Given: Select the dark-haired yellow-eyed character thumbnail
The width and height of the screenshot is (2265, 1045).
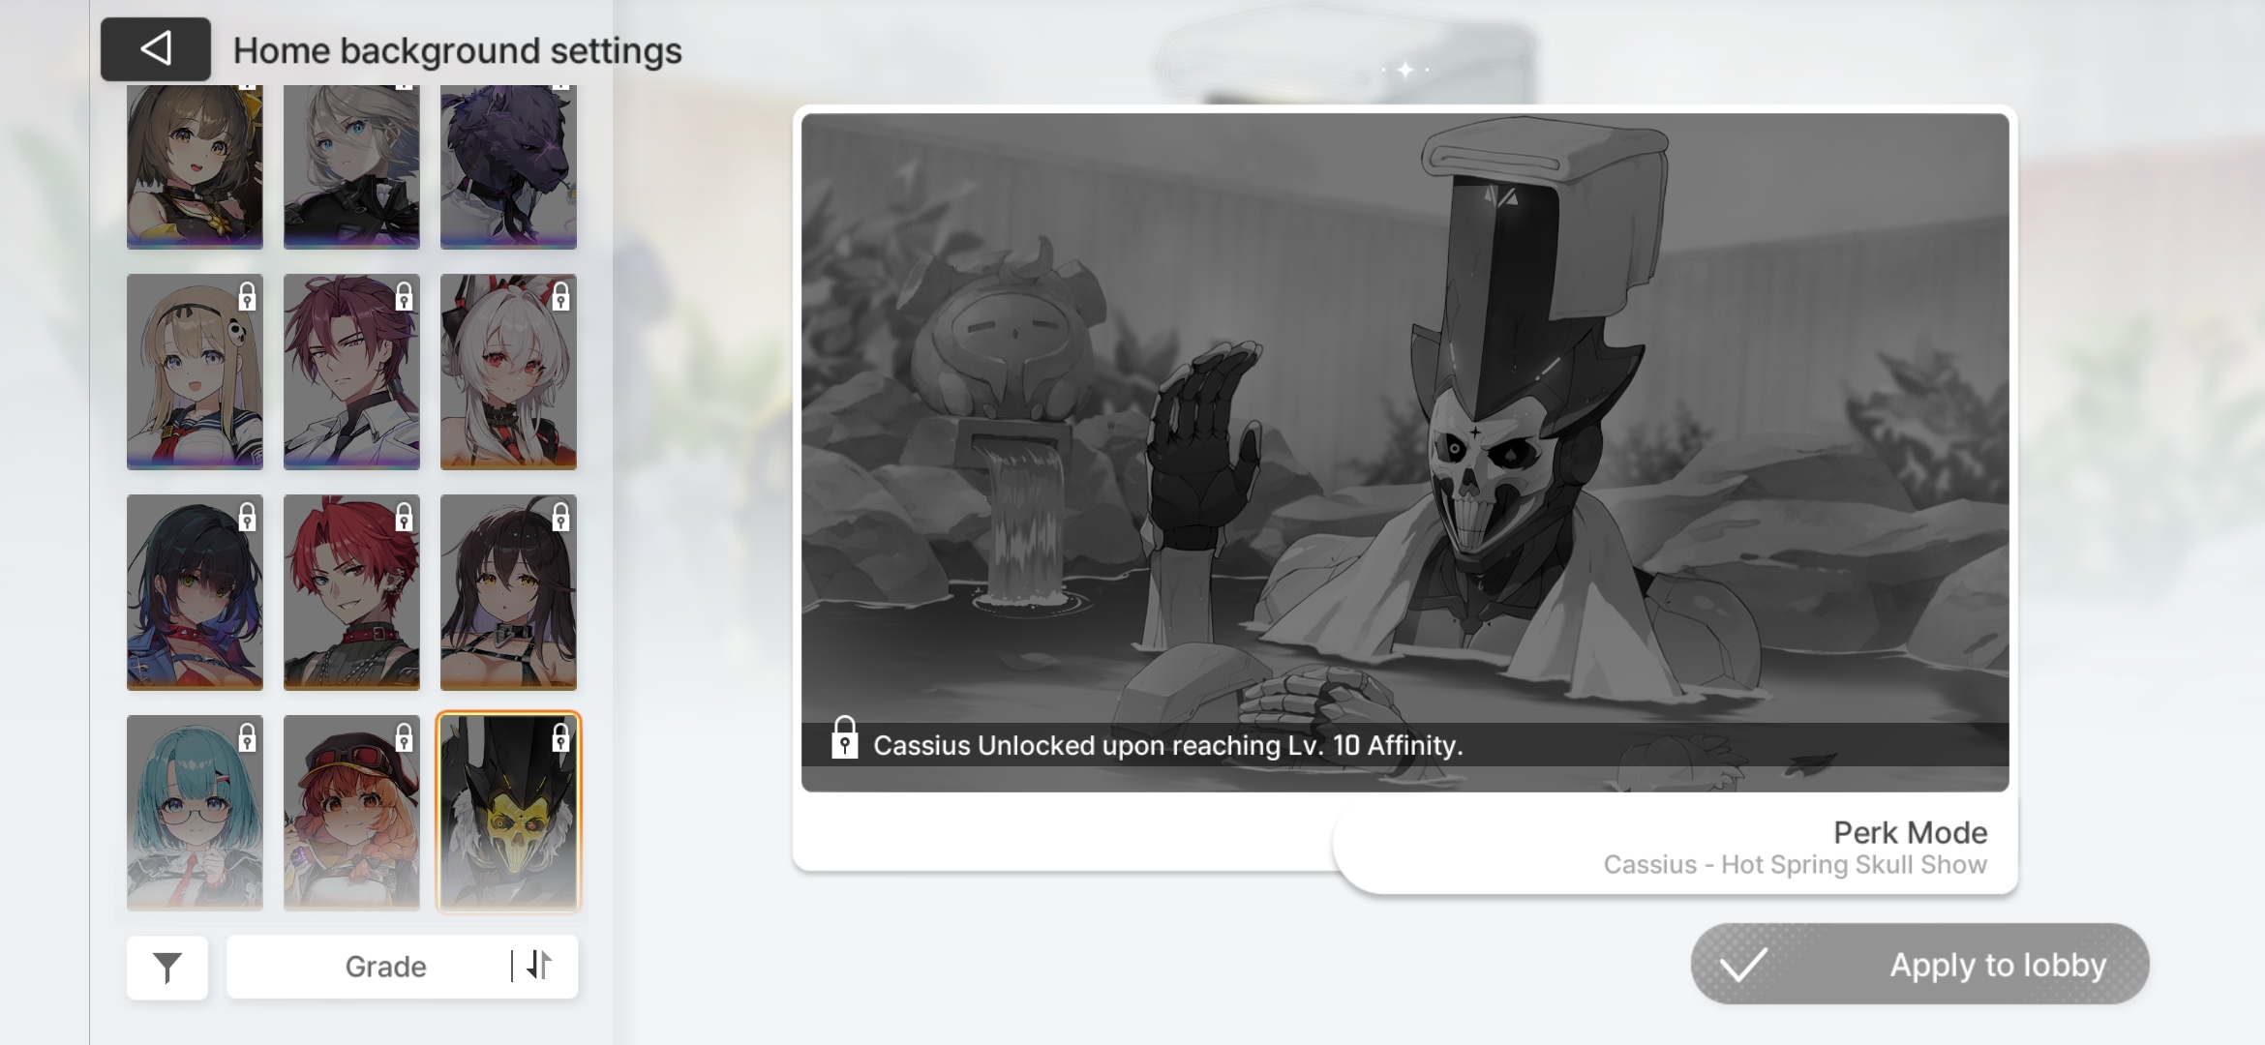Looking at the screenshot, I should coord(508,592).
